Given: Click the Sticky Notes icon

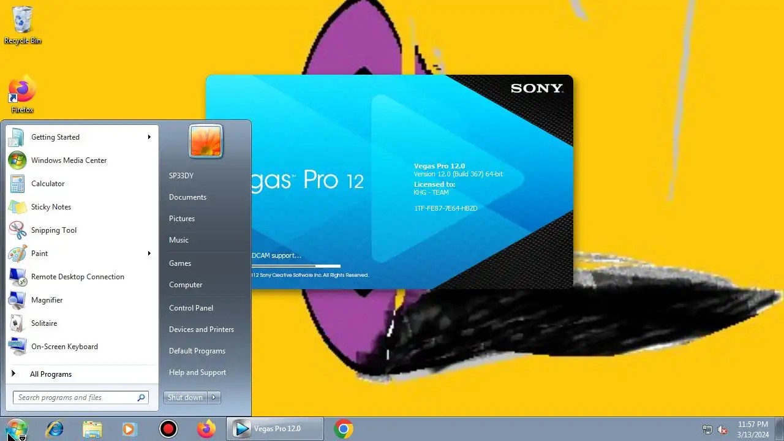Looking at the screenshot, I should pos(17,207).
